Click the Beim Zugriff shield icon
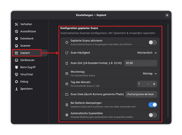 point(17,67)
